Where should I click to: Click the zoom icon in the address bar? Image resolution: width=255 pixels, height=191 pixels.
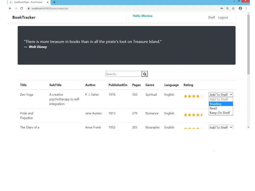coord(227,8)
